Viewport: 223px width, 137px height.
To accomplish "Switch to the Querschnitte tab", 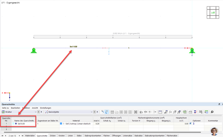I will click(x=42, y=136).
